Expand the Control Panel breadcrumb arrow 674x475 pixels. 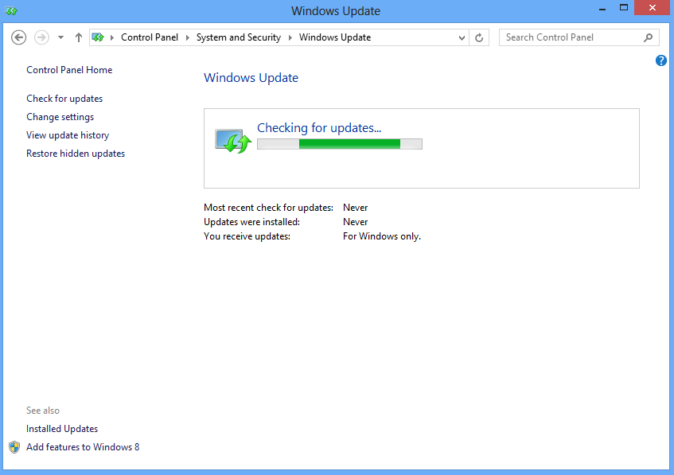click(185, 37)
